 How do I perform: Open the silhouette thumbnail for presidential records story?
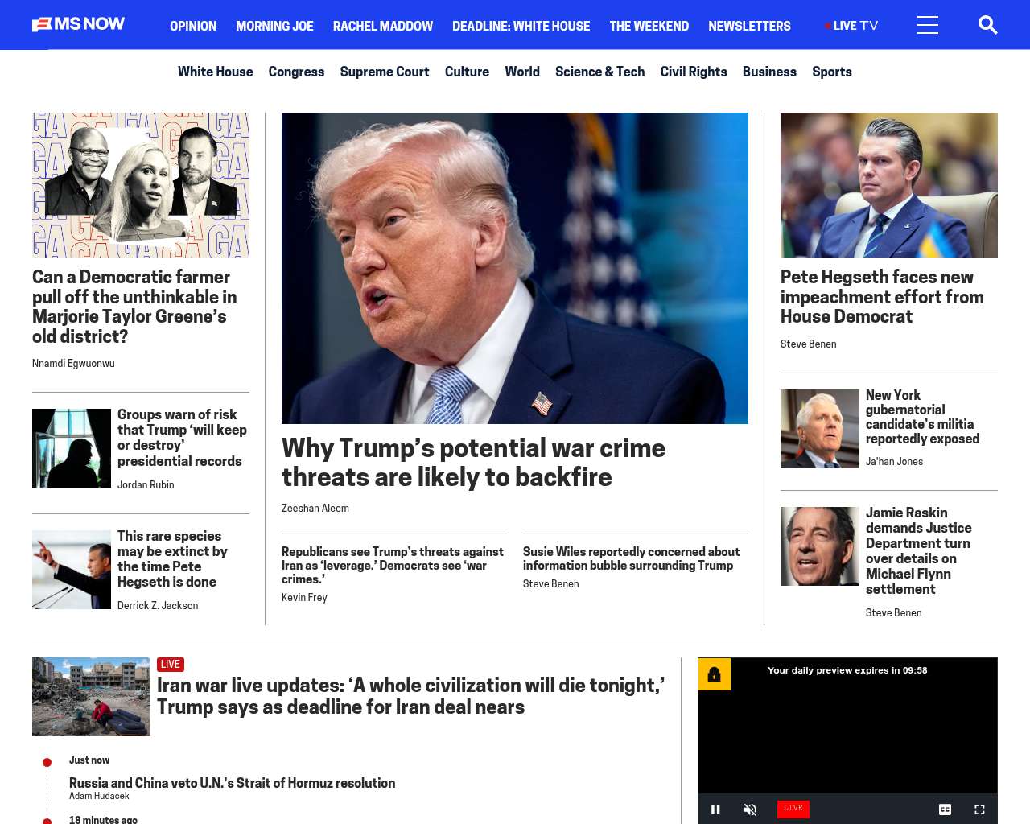(72, 448)
